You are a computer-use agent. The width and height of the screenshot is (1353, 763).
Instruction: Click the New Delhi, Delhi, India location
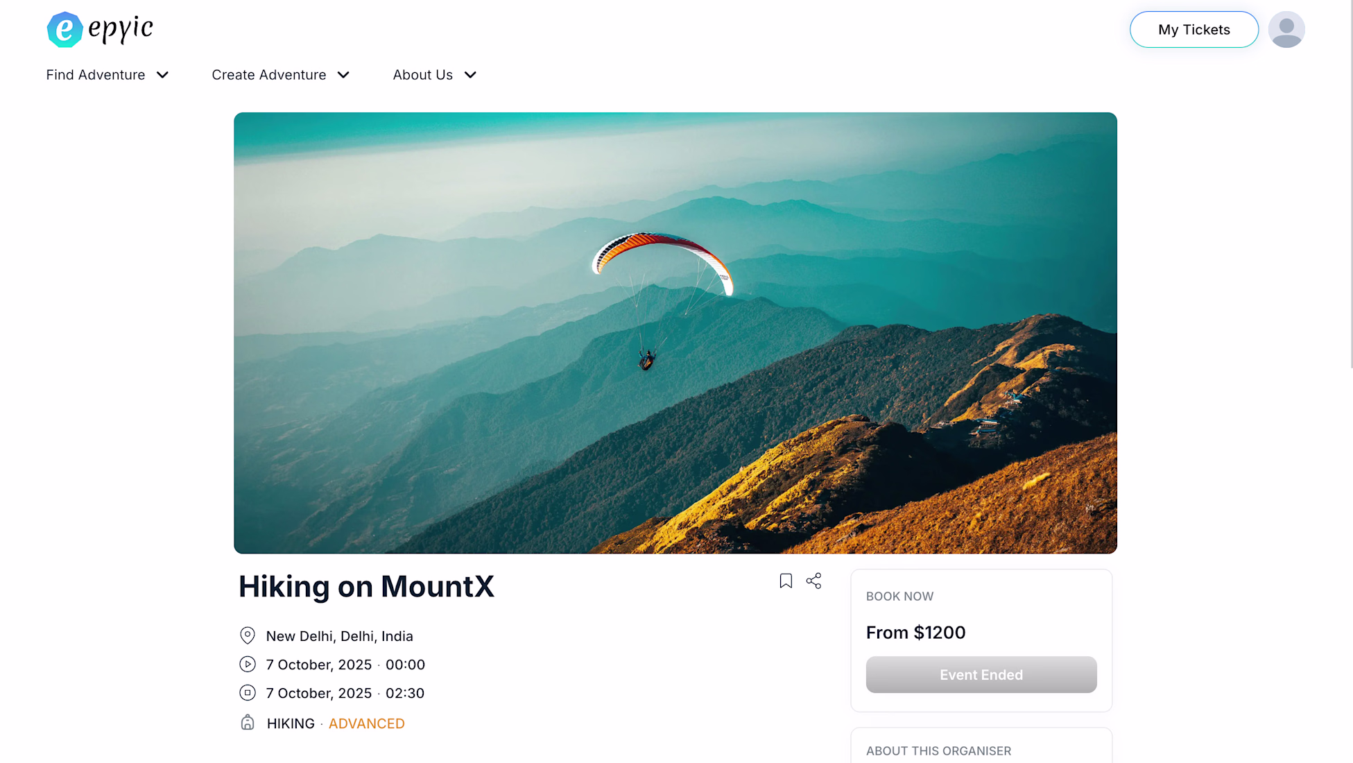point(339,636)
